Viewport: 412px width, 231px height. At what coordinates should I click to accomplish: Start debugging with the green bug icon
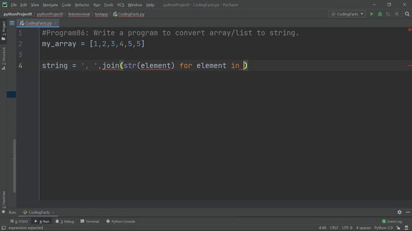click(380, 14)
